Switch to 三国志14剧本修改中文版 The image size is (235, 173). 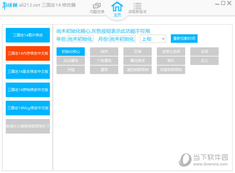28,72
